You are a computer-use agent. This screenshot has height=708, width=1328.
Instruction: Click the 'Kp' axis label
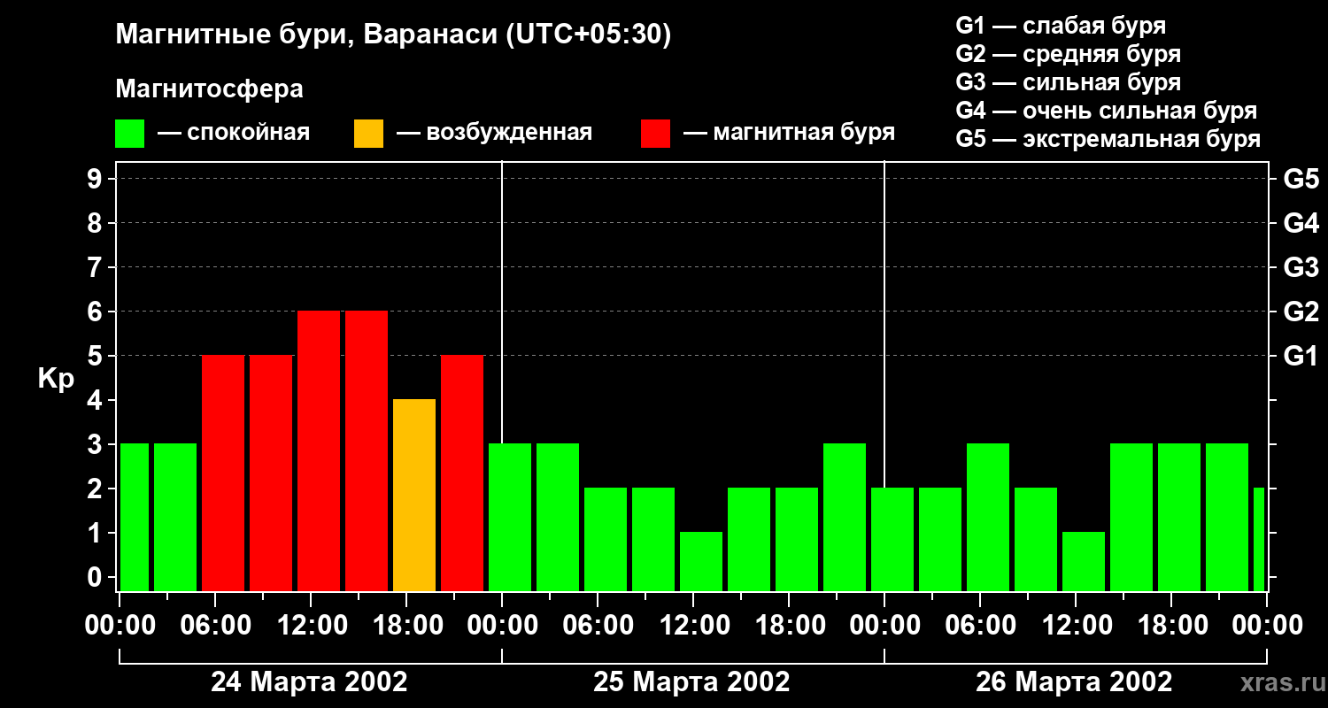point(56,379)
